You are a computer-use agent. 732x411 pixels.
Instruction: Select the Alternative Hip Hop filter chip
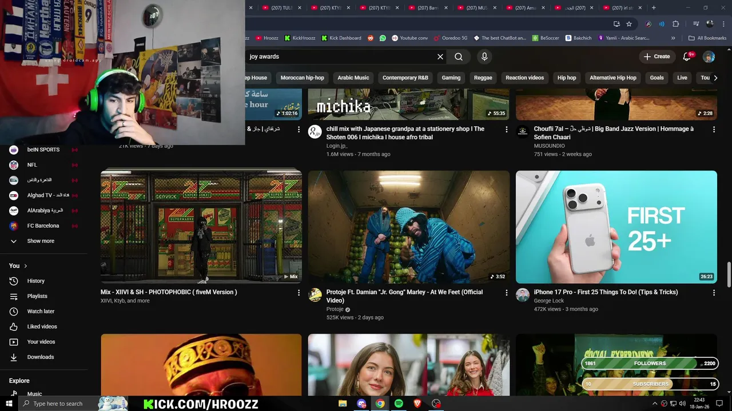[613, 78]
